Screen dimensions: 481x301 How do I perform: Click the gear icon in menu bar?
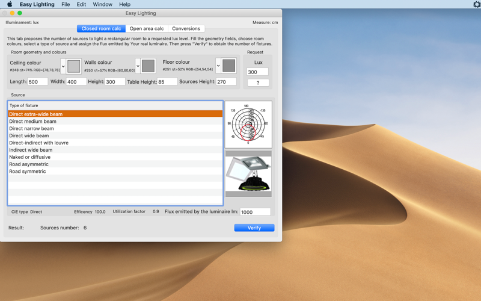point(477,4)
